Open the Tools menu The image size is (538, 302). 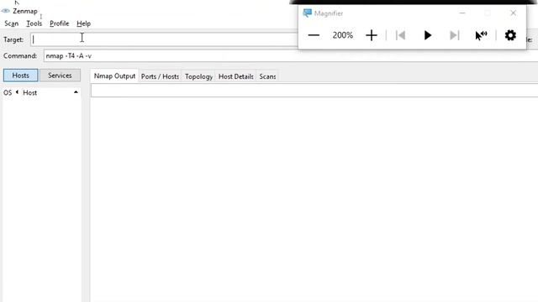[x=34, y=23]
